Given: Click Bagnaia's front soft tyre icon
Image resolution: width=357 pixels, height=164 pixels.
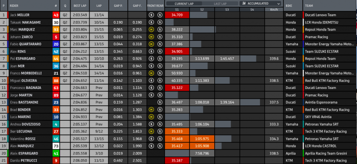Looking at the screenshot, I should point(151,88).
